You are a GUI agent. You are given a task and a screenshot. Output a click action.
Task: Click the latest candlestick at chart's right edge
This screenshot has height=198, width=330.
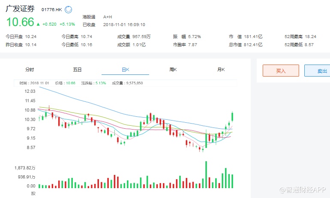[x=233, y=116]
